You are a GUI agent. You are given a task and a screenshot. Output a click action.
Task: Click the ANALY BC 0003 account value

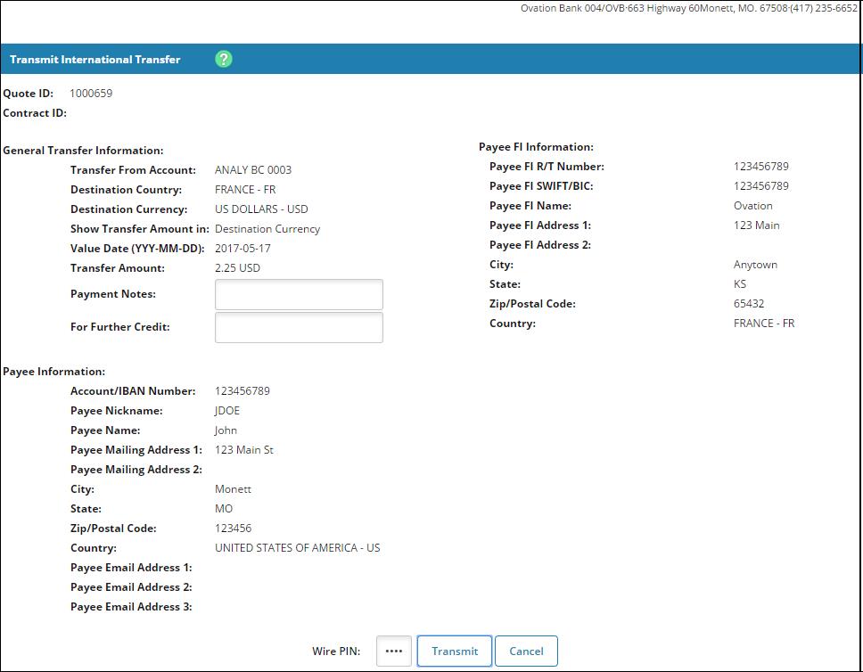(253, 170)
